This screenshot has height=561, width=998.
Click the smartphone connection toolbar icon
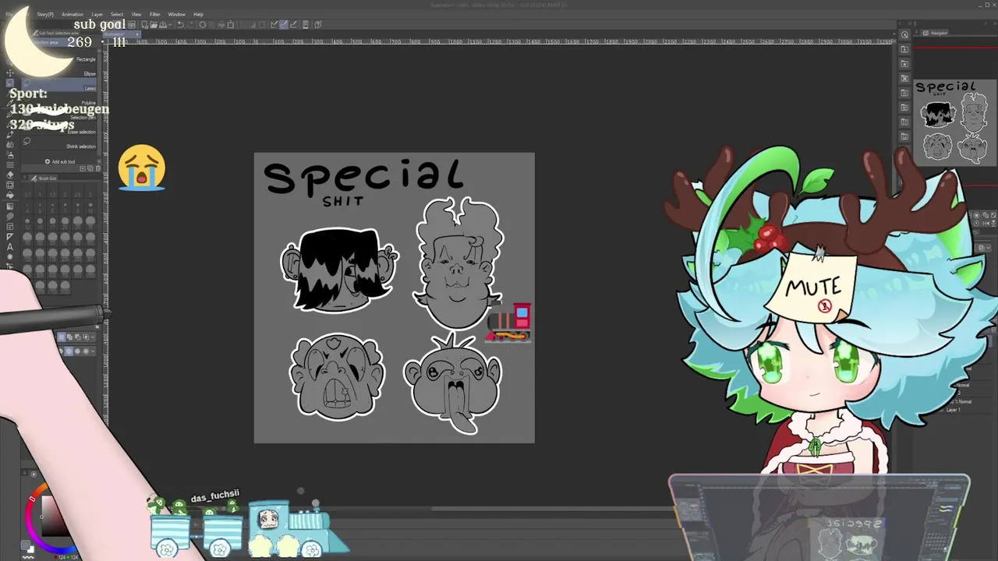click(305, 24)
